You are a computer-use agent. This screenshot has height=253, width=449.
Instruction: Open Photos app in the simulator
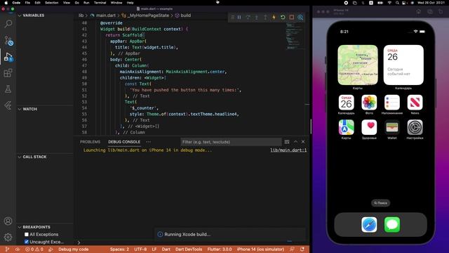tap(369, 103)
